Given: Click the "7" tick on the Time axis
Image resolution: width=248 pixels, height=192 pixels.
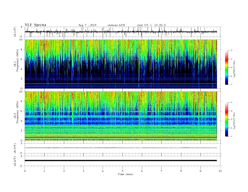Looking at the screenshot, I should point(162,171).
